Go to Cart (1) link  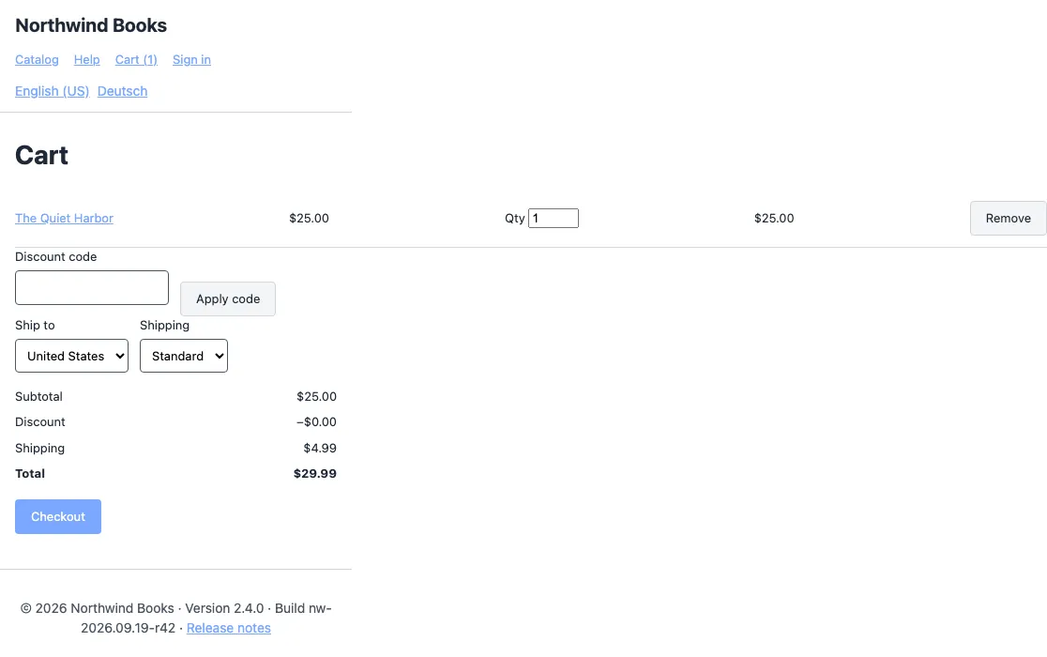[x=136, y=59]
